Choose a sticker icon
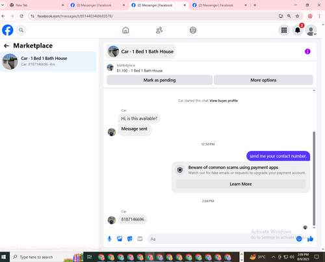This screenshot has height=262, width=325. coord(130,239)
